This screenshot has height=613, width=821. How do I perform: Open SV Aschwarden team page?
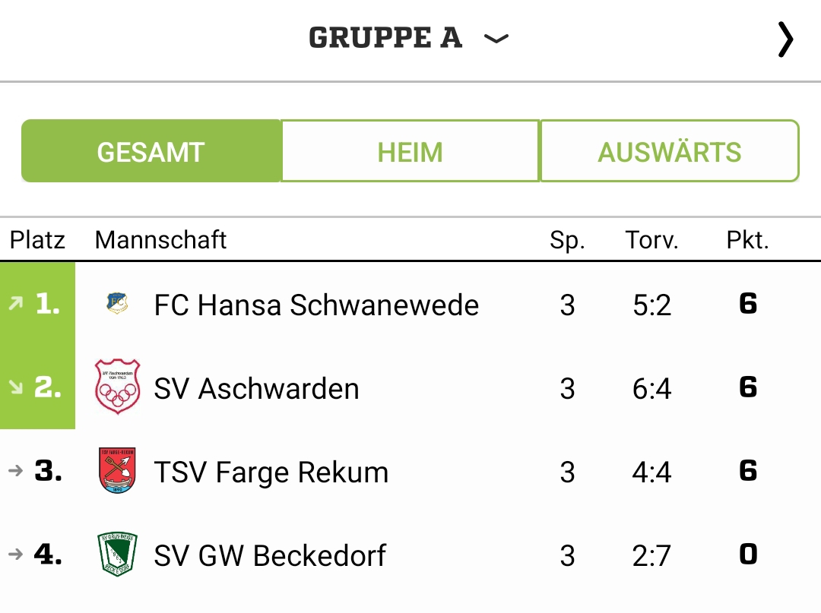click(257, 389)
